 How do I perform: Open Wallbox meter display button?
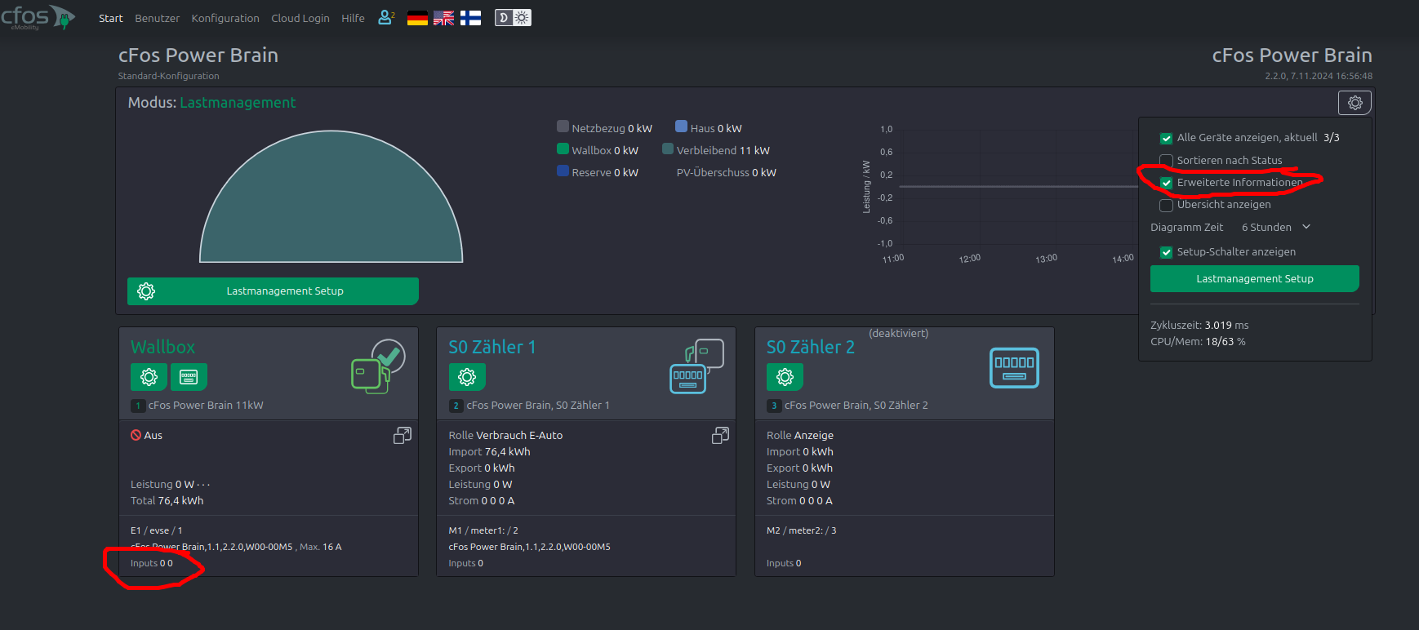189,377
